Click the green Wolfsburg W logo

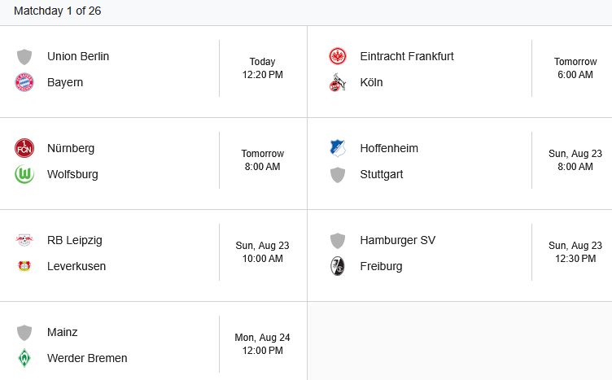pyautogui.click(x=24, y=174)
